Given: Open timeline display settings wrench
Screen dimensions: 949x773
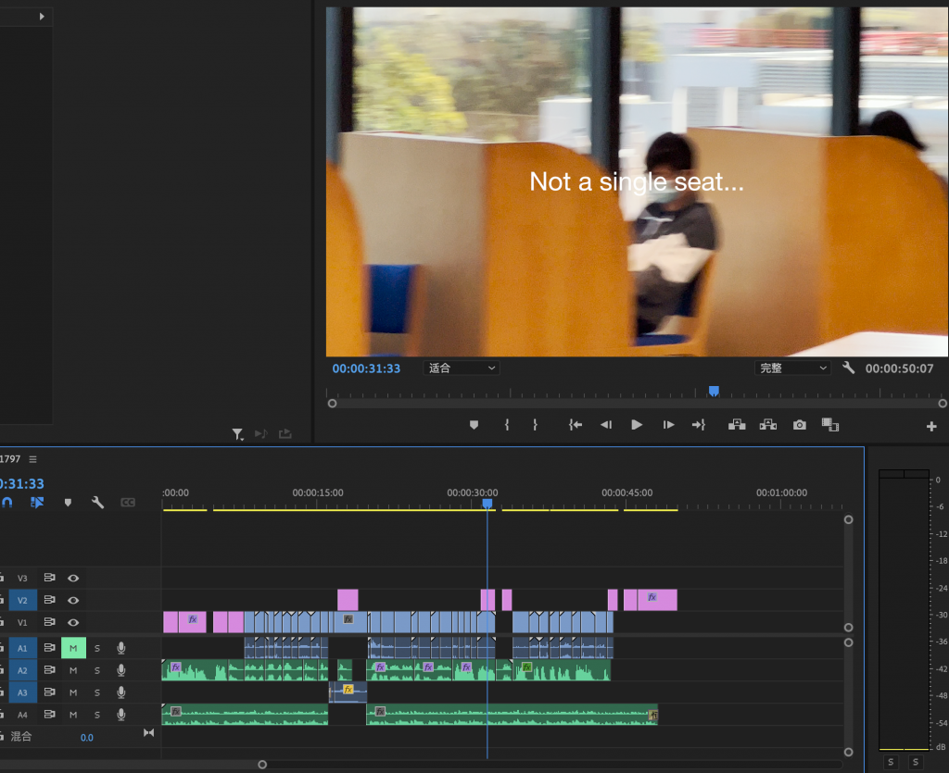Looking at the screenshot, I should [x=97, y=503].
